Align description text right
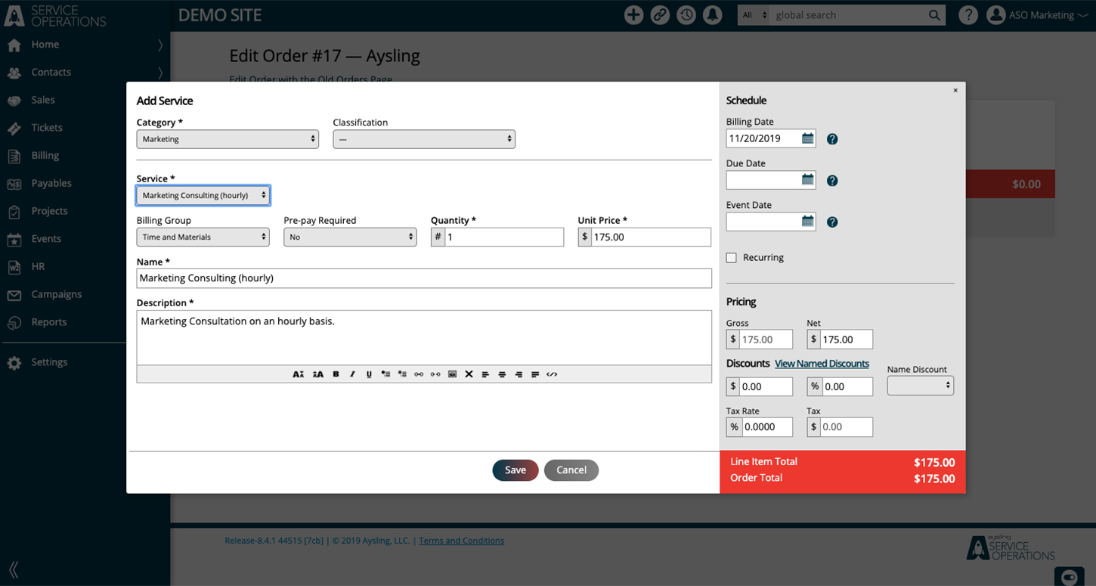This screenshot has width=1096, height=586. [x=519, y=374]
